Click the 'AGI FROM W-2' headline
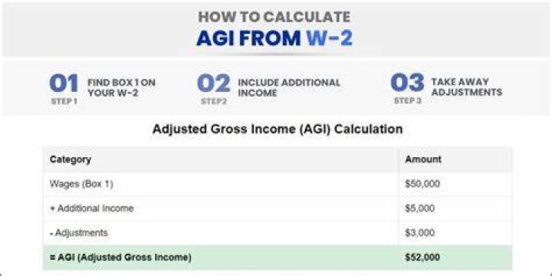 (274, 39)
